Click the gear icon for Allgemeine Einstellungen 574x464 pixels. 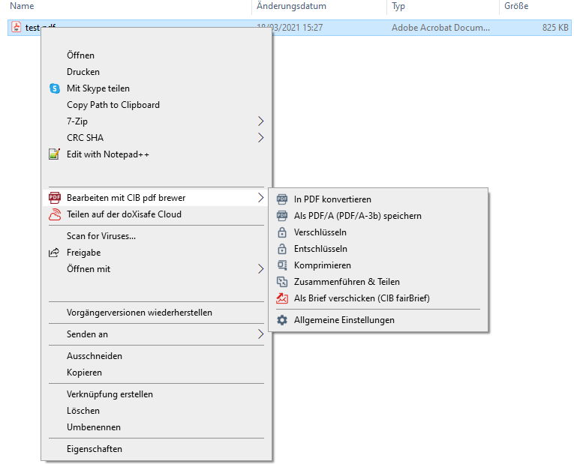click(282, 320)
